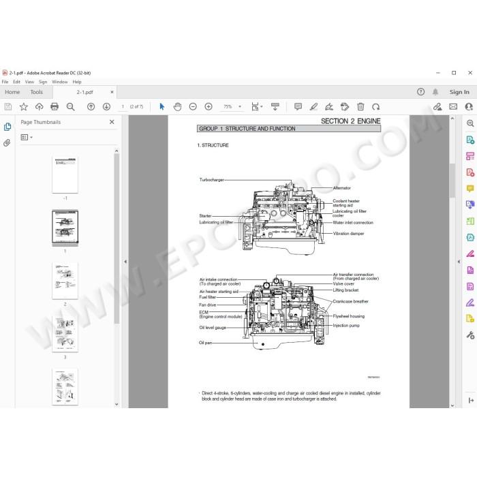Viewport: 477px width, 477px height.
Task: Open thumbnail options dropdown menu
Action: [x=27, y=138]
